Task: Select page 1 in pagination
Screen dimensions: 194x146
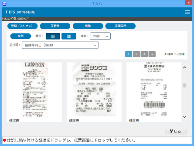Action: pos(128,54)
